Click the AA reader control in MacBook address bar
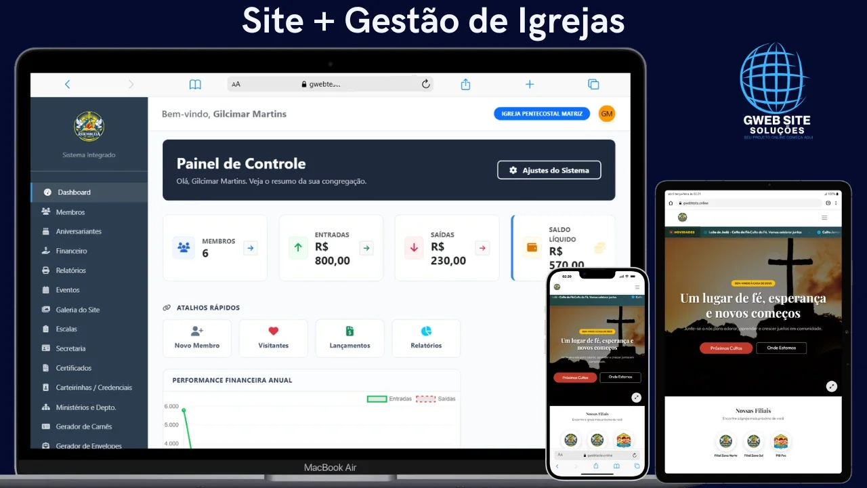The width and height of the screenshot is (867, 488). 236,84
